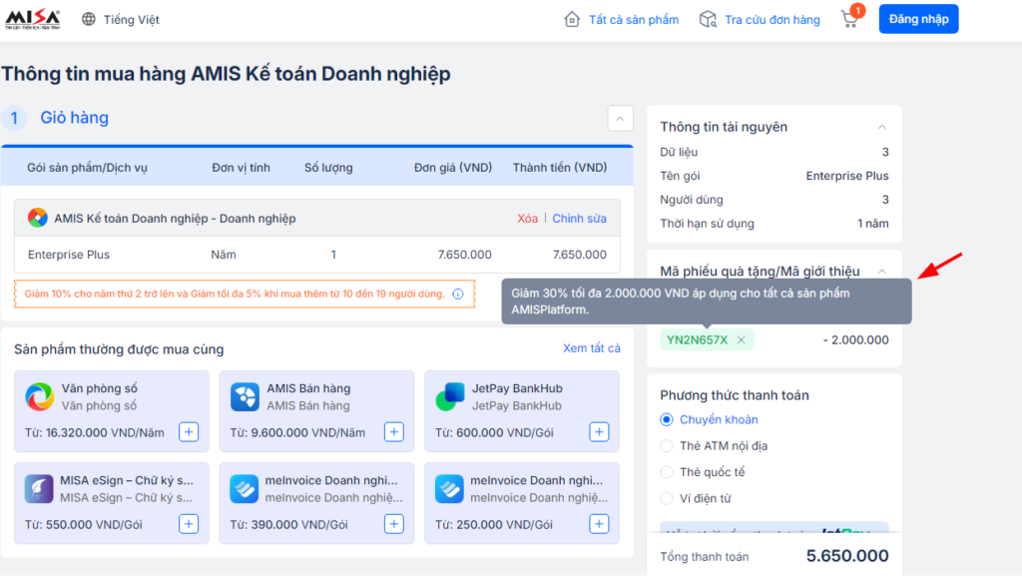The image size is (1022, 578).
Task: Click Chỉnh sửa to edit cart item
Action: coord(580,219)
